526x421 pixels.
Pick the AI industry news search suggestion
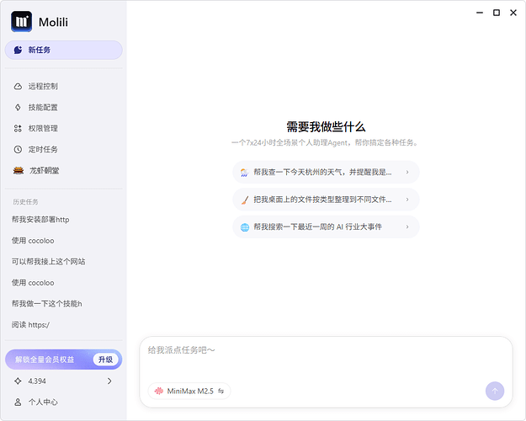tap(326, 227)
